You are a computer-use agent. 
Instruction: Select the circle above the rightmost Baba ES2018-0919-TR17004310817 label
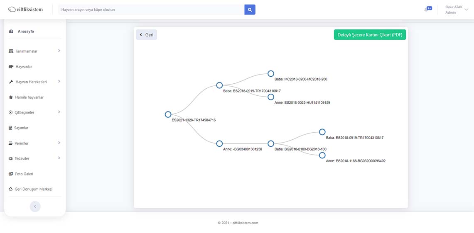(x=322, y=132)
